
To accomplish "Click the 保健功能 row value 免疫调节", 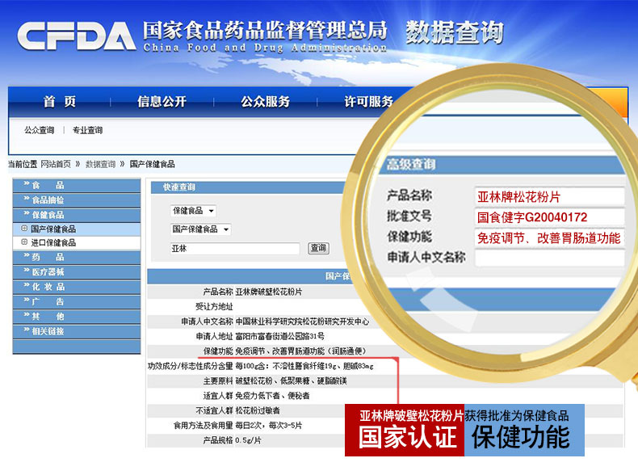I will click(250, 351).
